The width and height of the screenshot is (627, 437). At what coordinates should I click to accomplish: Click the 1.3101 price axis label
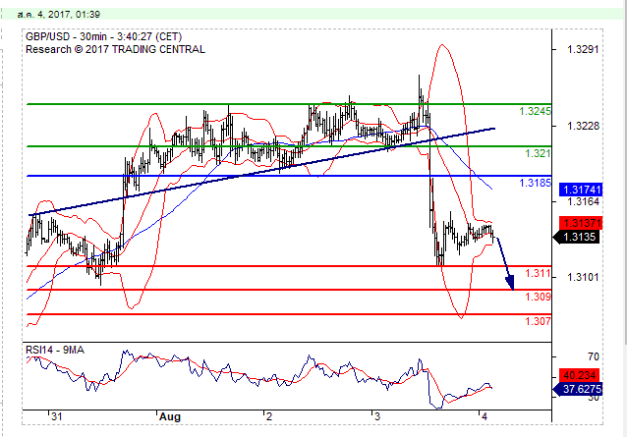583,277
